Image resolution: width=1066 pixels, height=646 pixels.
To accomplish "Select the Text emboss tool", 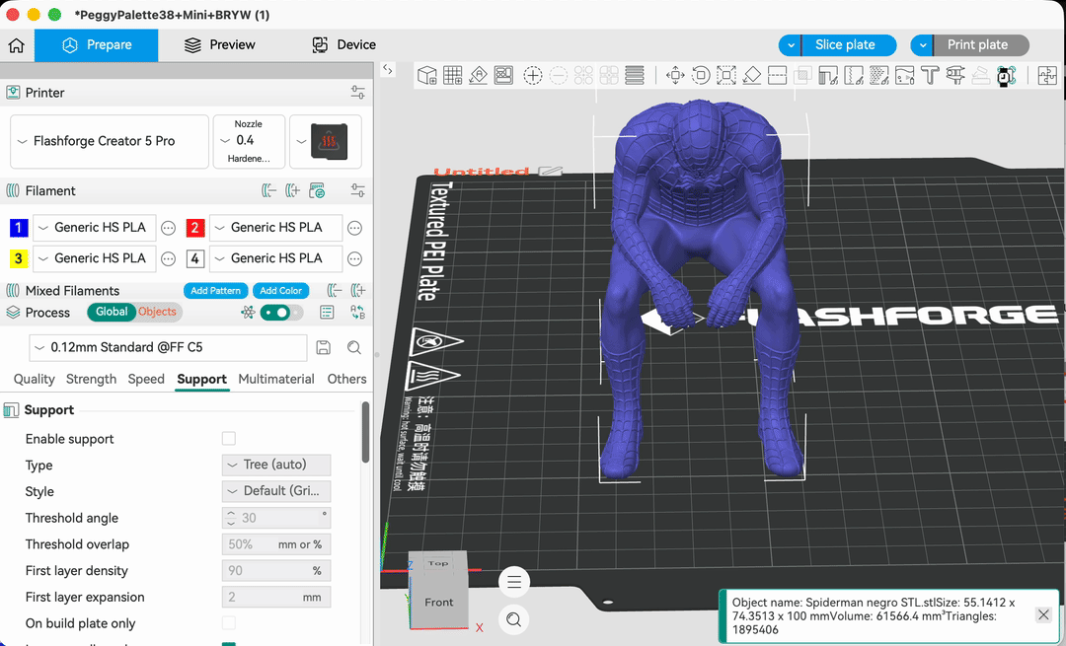I will [930, 75].
